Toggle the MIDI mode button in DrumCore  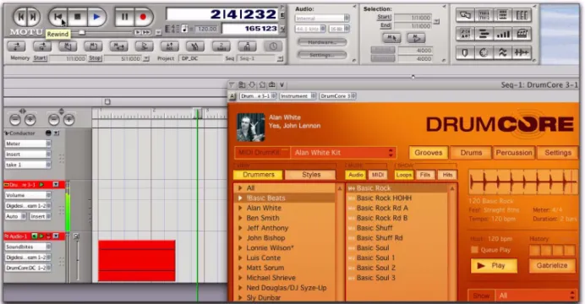pyautogui.click(x=378, y=175)
